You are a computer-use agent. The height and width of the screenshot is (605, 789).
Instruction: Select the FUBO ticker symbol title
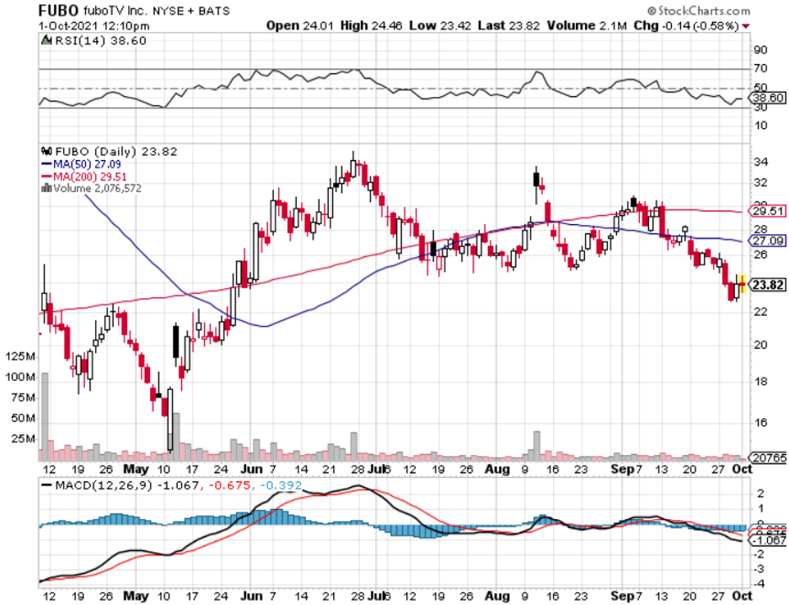[58, 10]
